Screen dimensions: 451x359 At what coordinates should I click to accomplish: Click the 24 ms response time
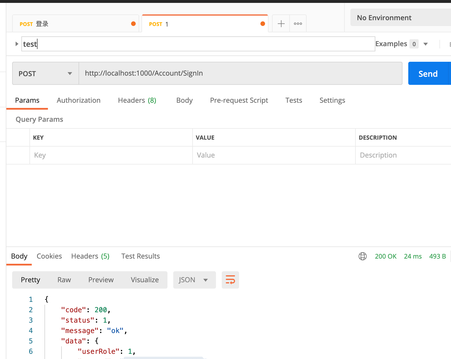pyautogui.click(x=413, y=256)
